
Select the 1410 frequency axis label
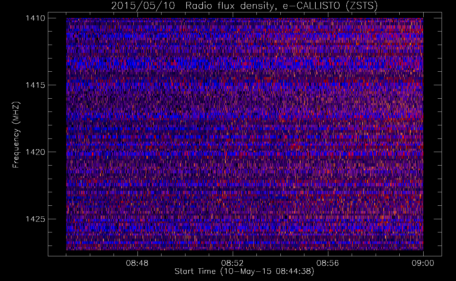35,18
